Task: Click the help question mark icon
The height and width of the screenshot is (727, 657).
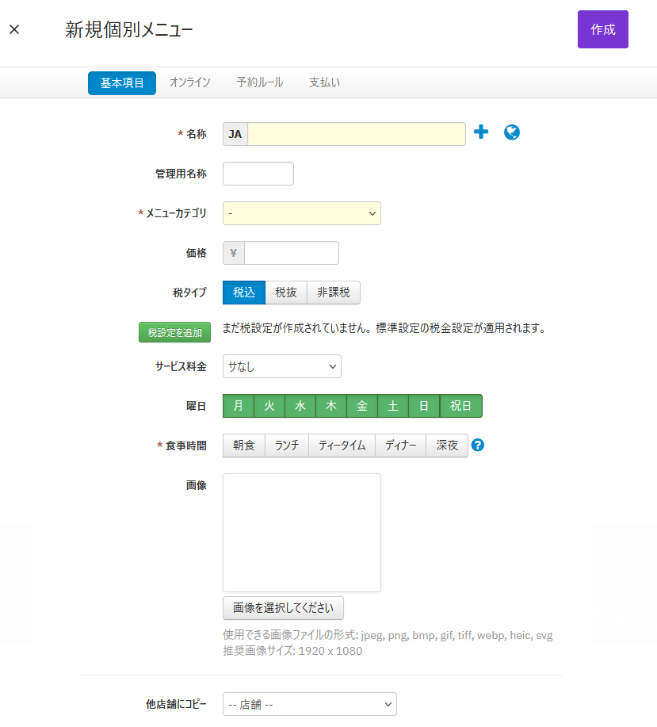Action: point(477,446)
